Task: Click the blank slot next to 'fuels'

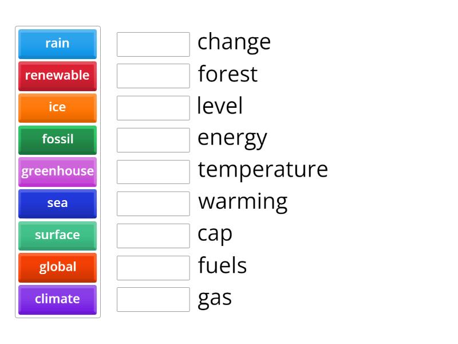Action: (x=153, y=267)
